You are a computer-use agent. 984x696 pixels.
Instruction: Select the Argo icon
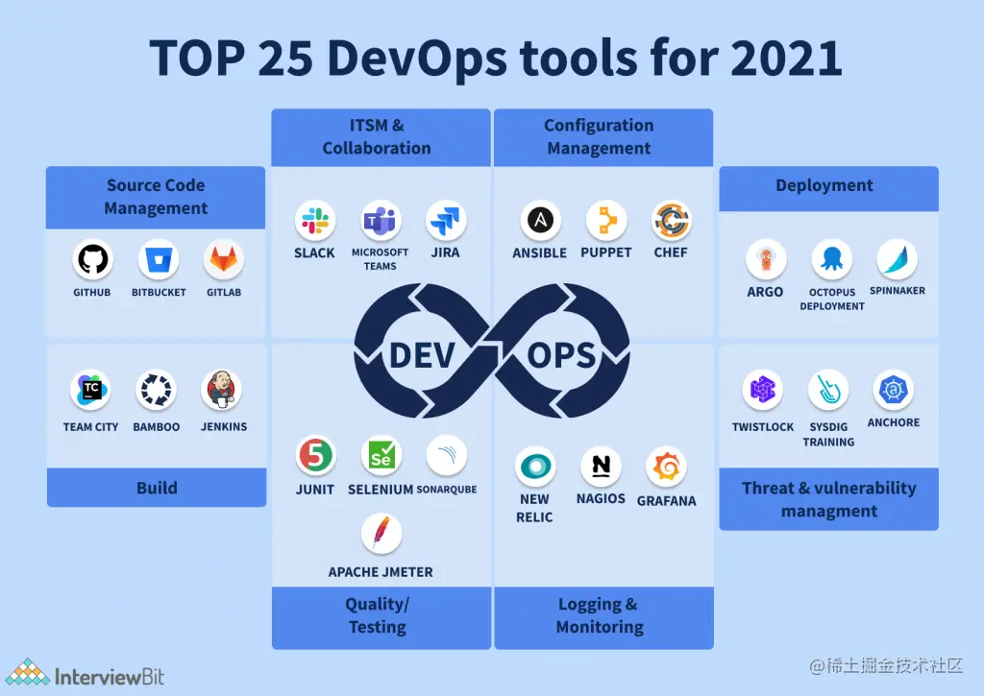coord(766,259)
